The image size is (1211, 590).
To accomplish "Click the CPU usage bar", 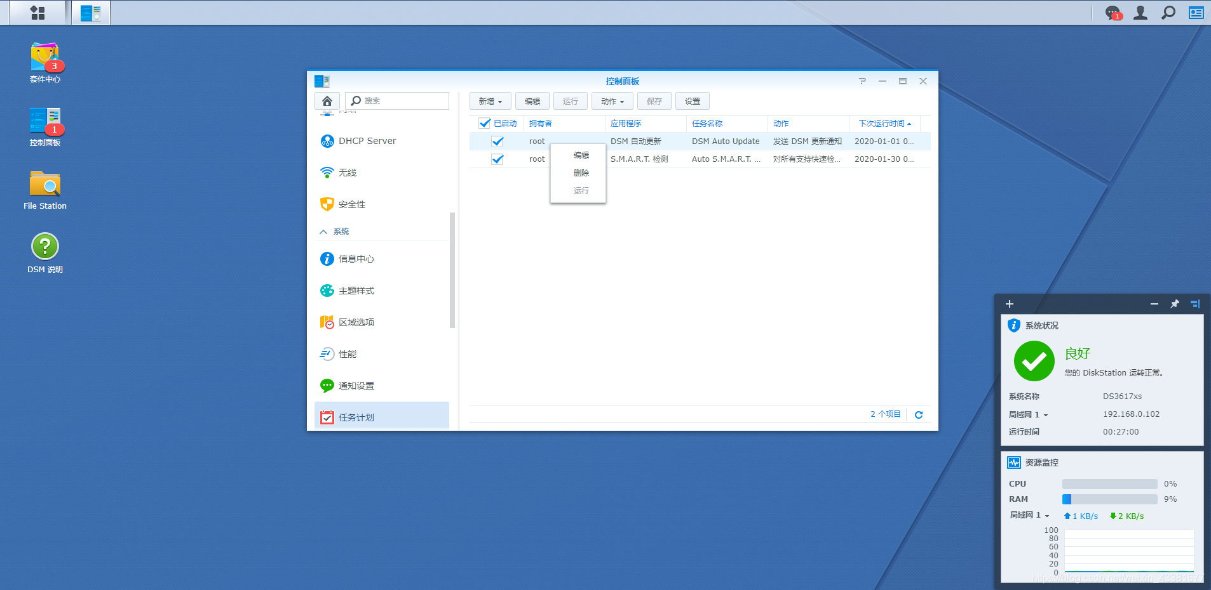I will tap(1109, 484).
